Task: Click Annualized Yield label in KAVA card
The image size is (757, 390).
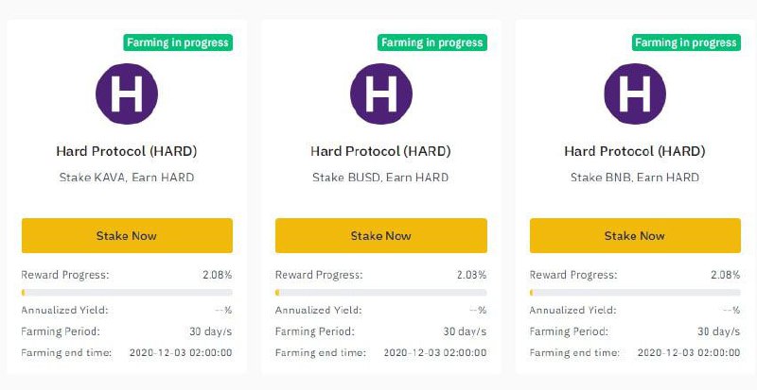Action: point(64,310)
